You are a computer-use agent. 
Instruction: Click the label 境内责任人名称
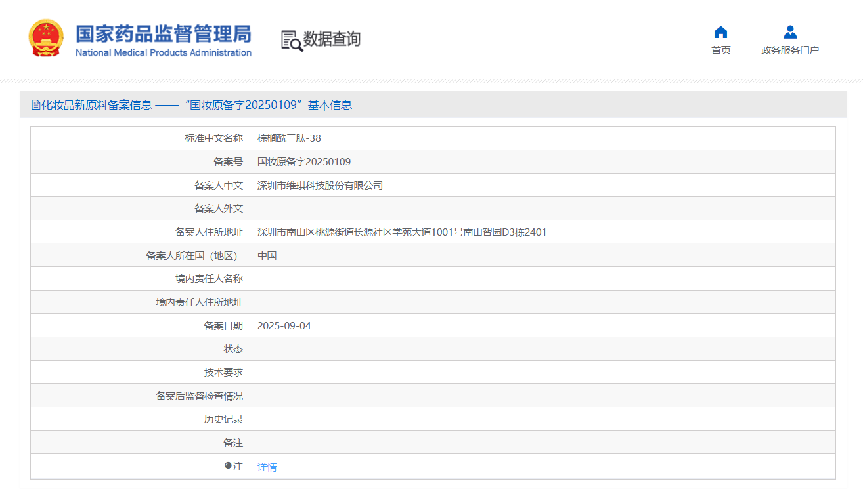(x=209, y=279)
